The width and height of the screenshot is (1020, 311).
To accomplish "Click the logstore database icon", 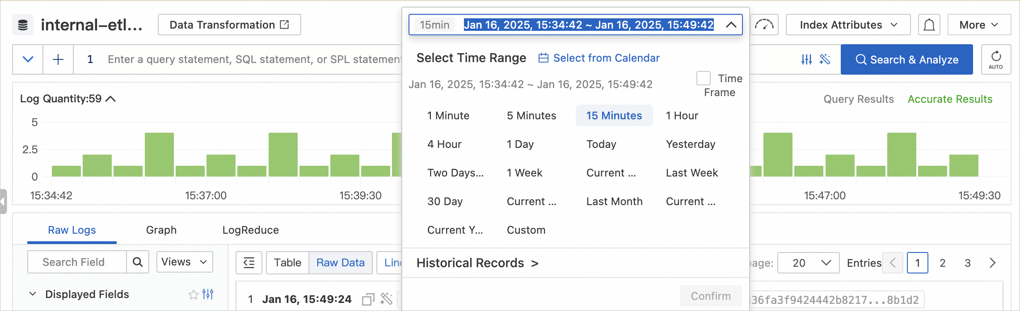I will click(x=23, y=25).
